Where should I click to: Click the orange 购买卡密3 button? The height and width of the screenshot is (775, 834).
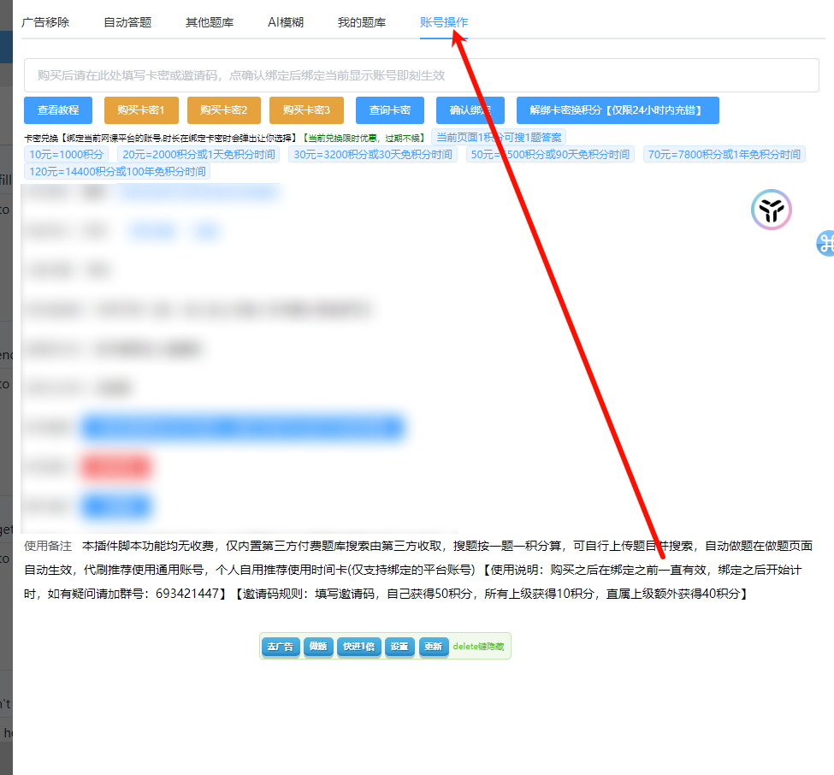click(x=306, y=110)
